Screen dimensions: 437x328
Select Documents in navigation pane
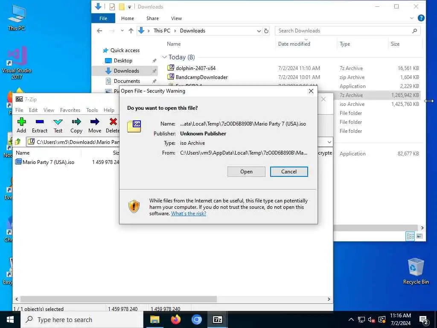click(127, 81)
